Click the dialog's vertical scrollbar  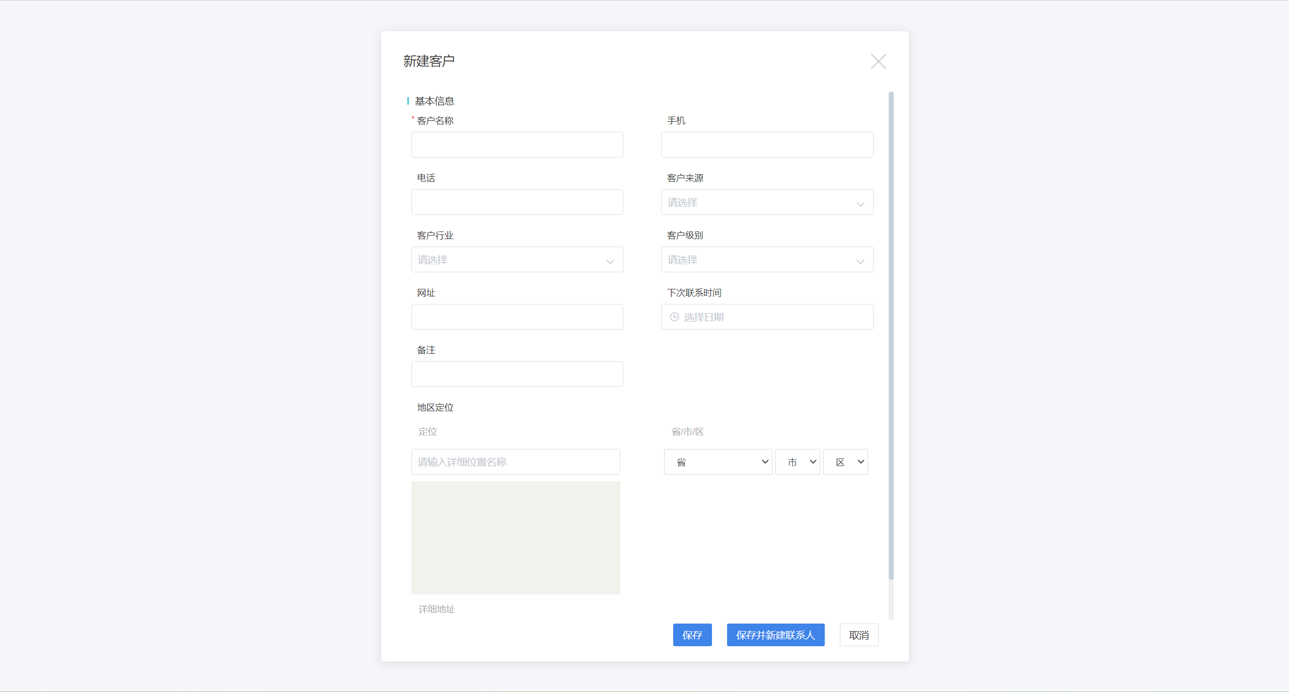[x=891, y=335]
